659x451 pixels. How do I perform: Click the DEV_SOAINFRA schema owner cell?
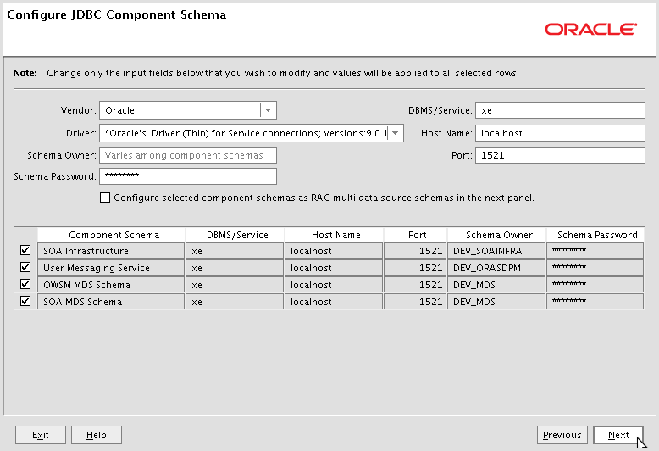(x=496, y=251)
